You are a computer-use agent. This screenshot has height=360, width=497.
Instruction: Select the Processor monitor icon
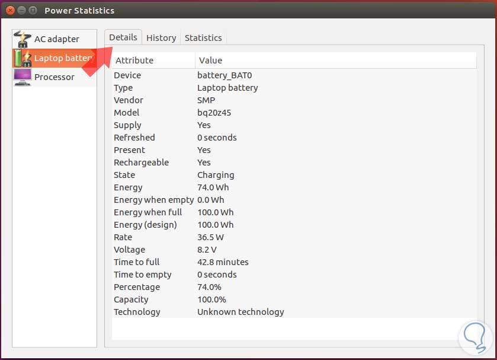click(x=23, y=77)
